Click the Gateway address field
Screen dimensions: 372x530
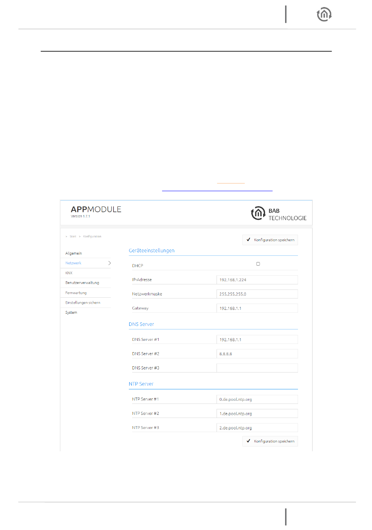[x=257, y=308]
